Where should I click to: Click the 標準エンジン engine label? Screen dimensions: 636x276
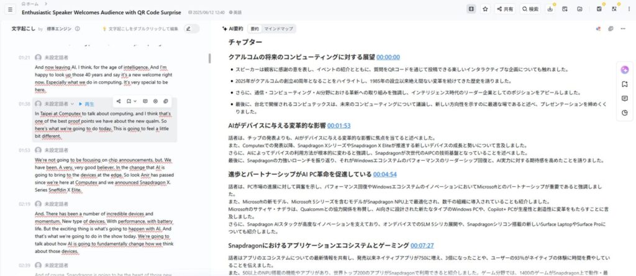click(59, 29)
